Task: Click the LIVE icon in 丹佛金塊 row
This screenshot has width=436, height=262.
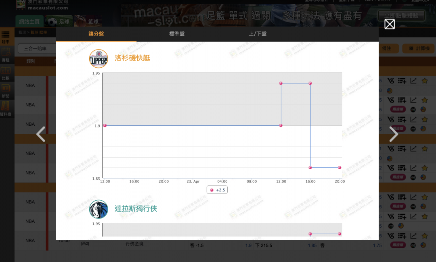Action: pos(413,245)
